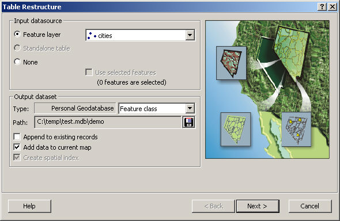Click the title bar question mark help icon

tap(322, 7)
